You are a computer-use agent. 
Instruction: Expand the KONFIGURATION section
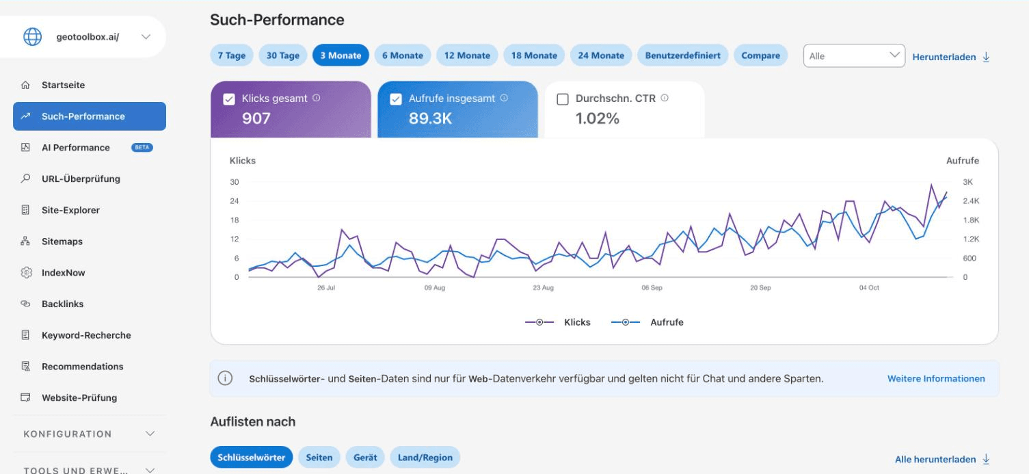[90, 434]
